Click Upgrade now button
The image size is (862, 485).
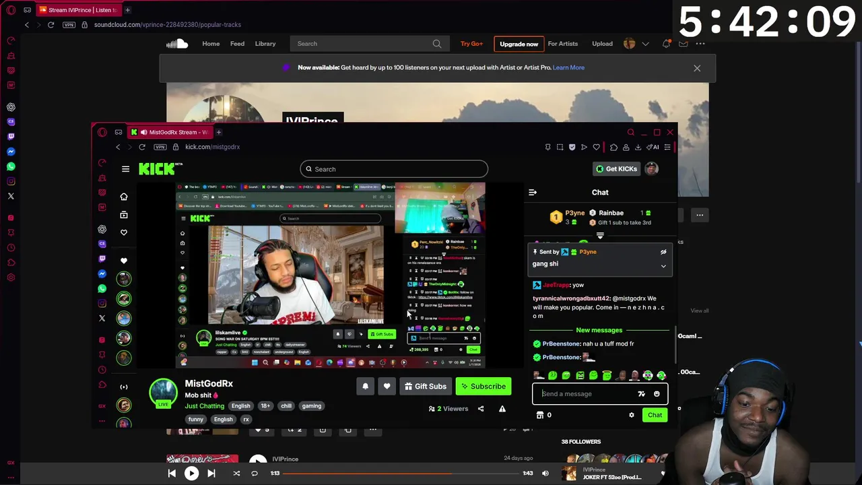pyautogui.click(x=519, y=44)
